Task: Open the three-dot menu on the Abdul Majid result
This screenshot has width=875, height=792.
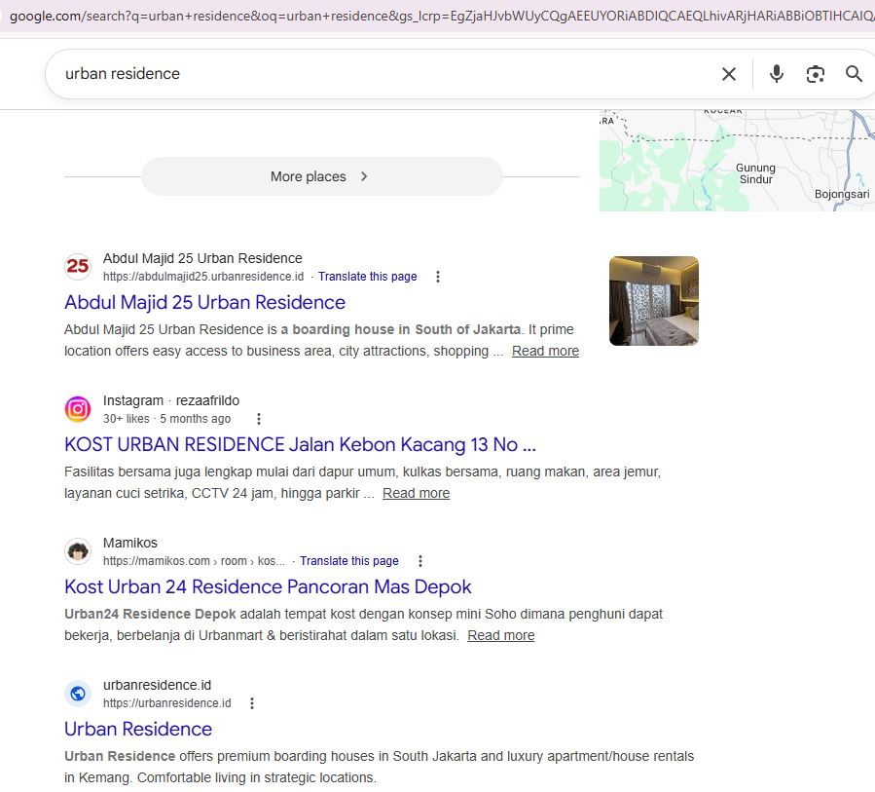Action: tap(438, 276)
